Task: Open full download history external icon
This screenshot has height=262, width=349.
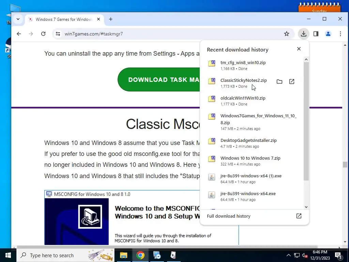Action: [x=299, y=216]
